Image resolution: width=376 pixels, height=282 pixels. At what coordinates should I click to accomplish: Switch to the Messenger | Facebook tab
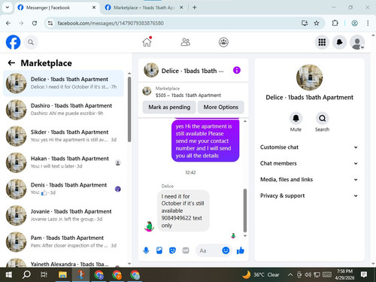(x=56, y=8)
